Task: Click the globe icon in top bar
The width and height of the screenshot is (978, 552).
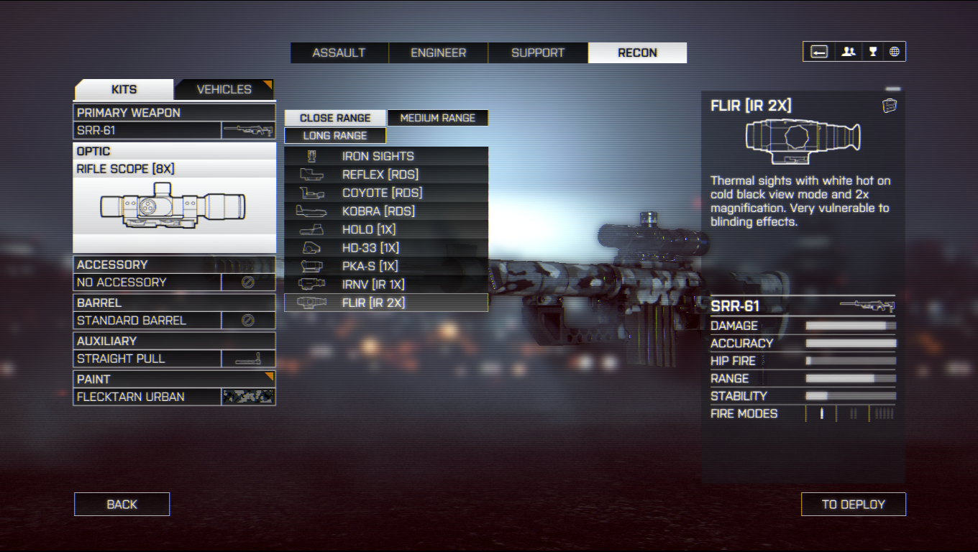Action: coord(895,52)
